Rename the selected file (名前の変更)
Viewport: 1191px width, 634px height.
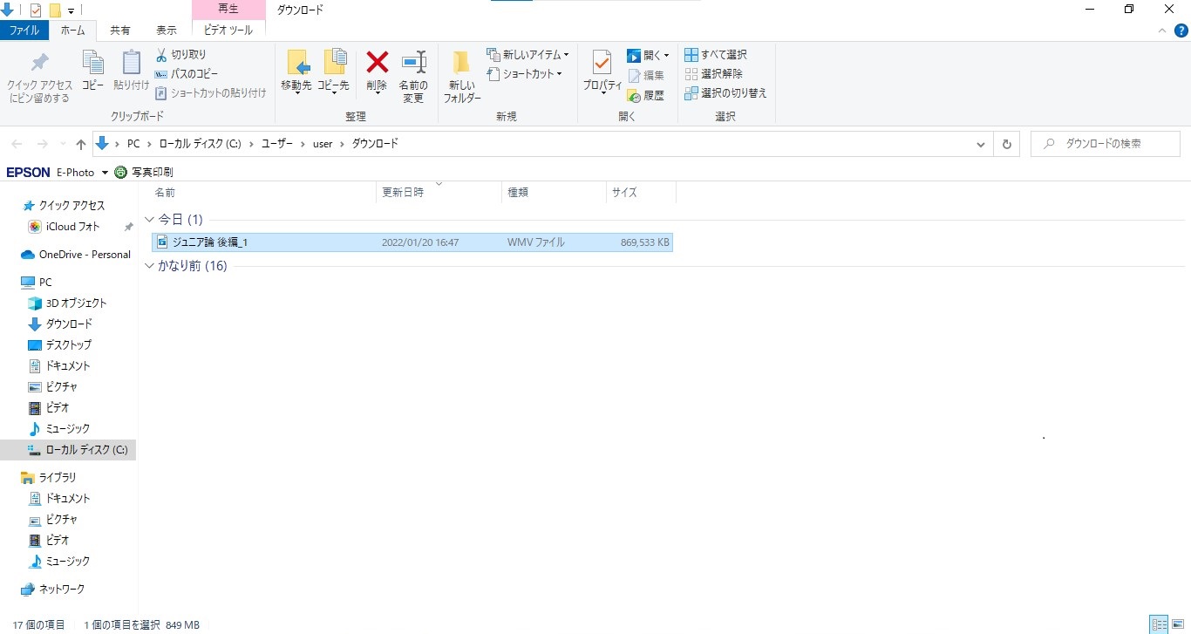pos(413,77)
